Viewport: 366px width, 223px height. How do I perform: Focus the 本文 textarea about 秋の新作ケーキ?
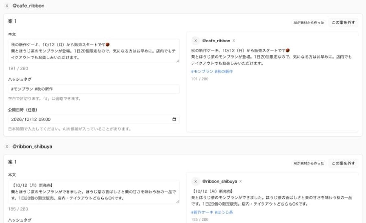click(94, 51)
